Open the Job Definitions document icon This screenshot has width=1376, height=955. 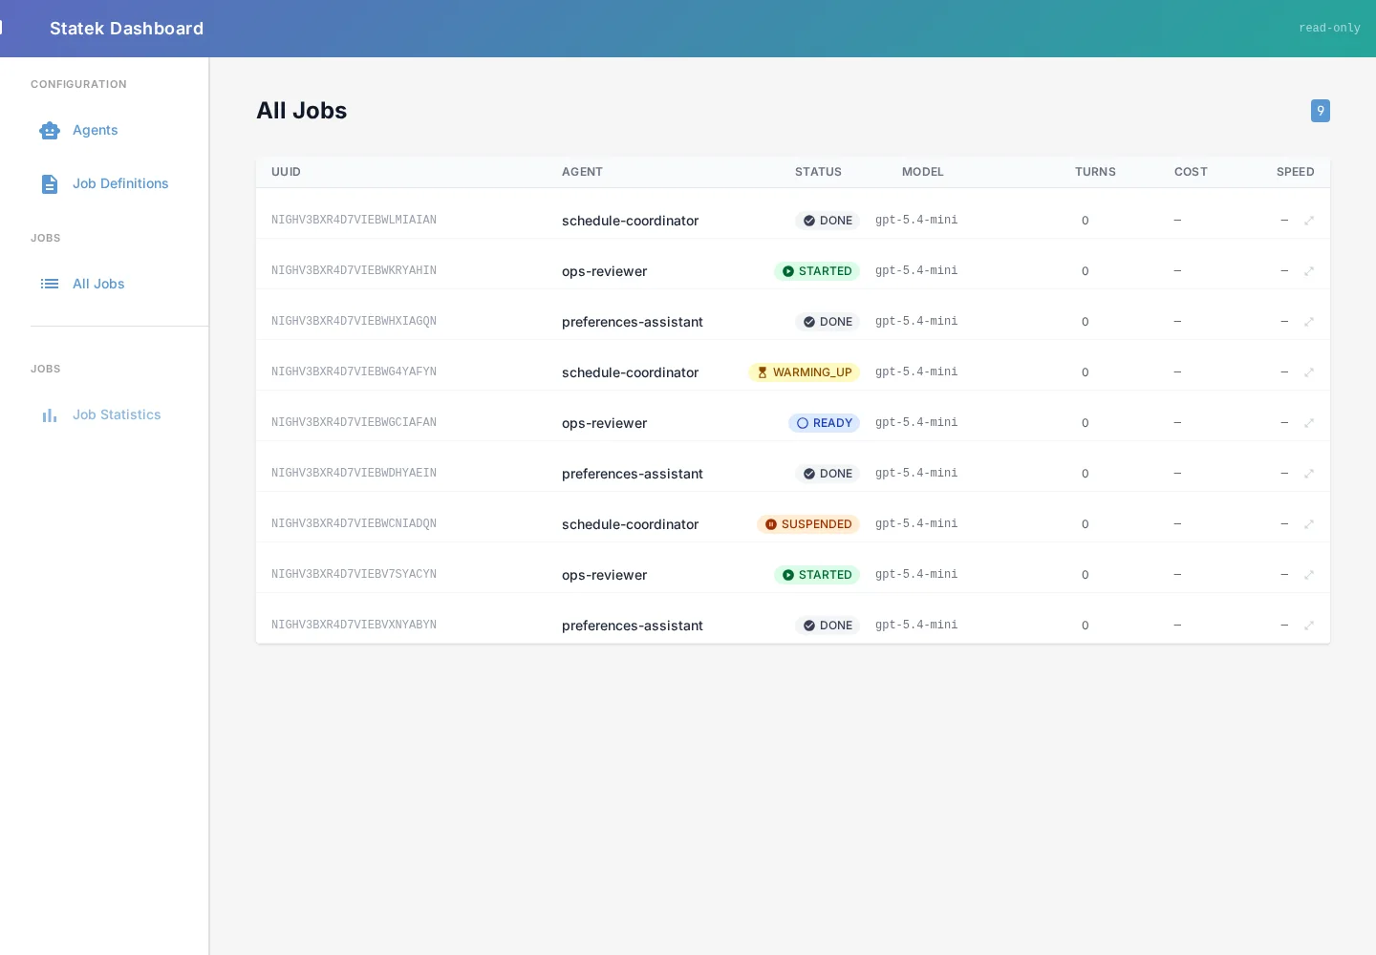click(x=50, y=183)
